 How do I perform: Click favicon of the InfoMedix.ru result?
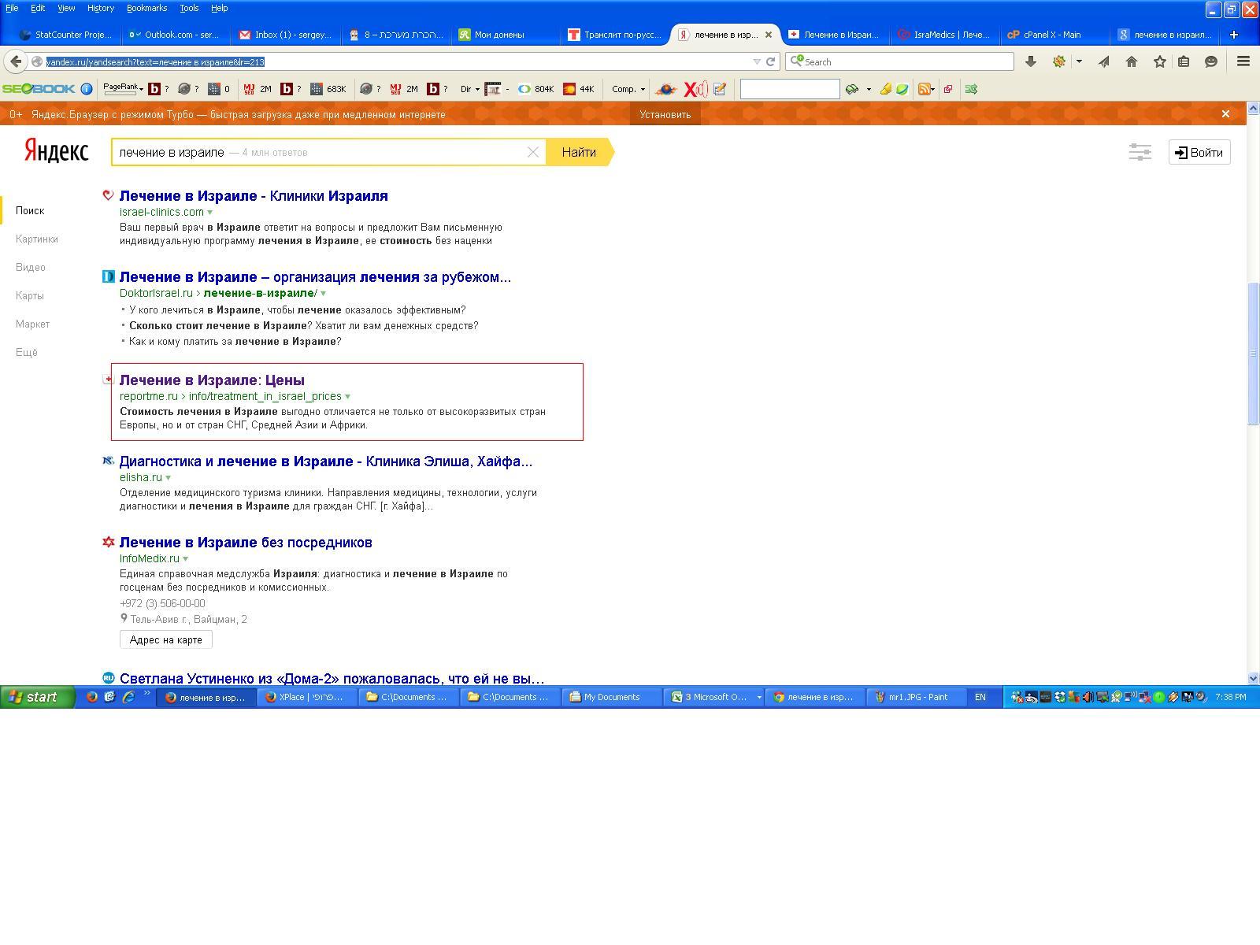tap(109, 542)
